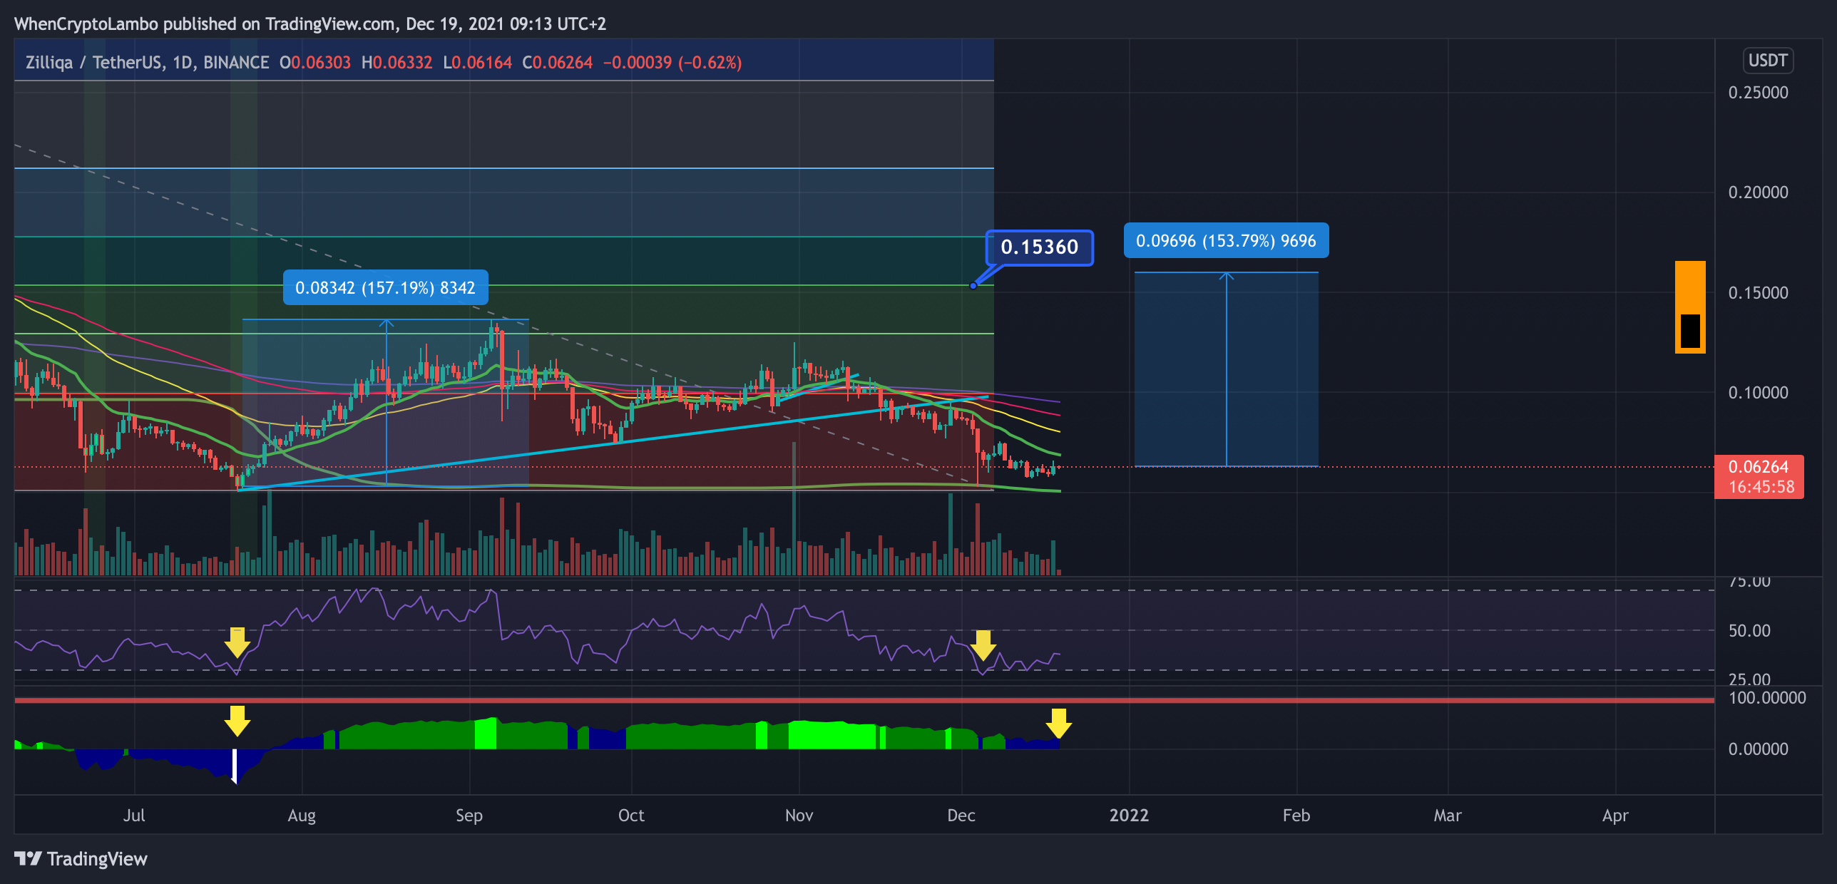The height and width of the screenshot is (884, 1837).
Task: Click the Dec label on time axis
Action: tap(961, 815)
